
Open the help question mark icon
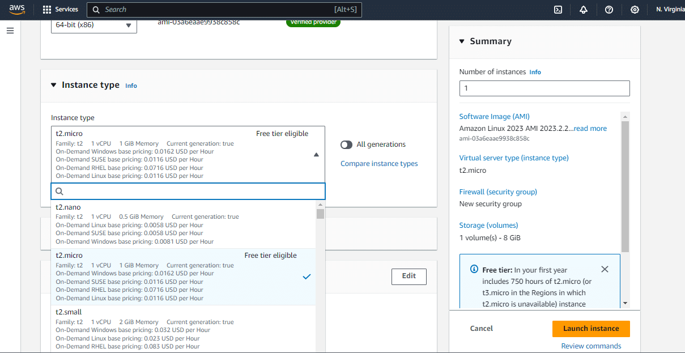[x=609, y=10]
